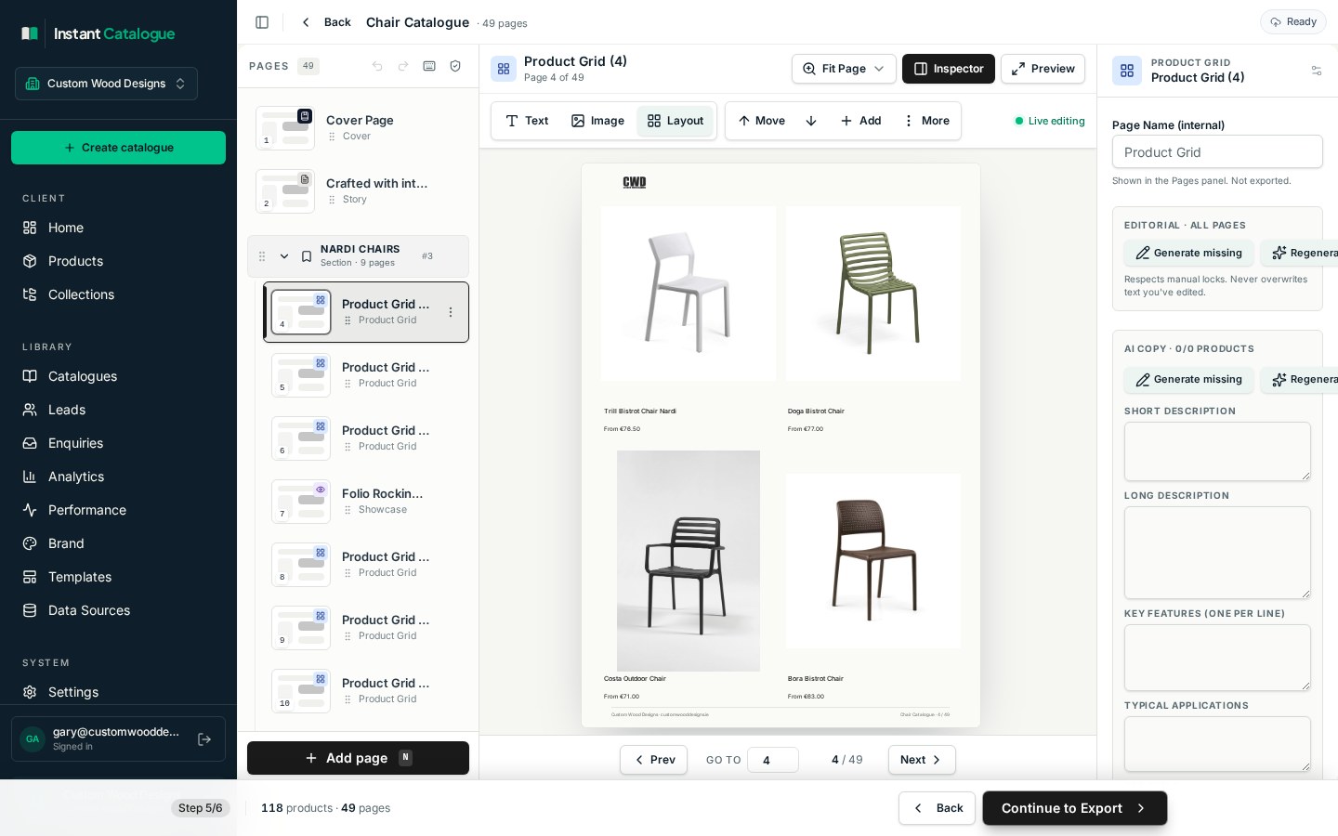Click the redo arrow in Pages header
Screen dimensions: 1338x836
point(403,66)
